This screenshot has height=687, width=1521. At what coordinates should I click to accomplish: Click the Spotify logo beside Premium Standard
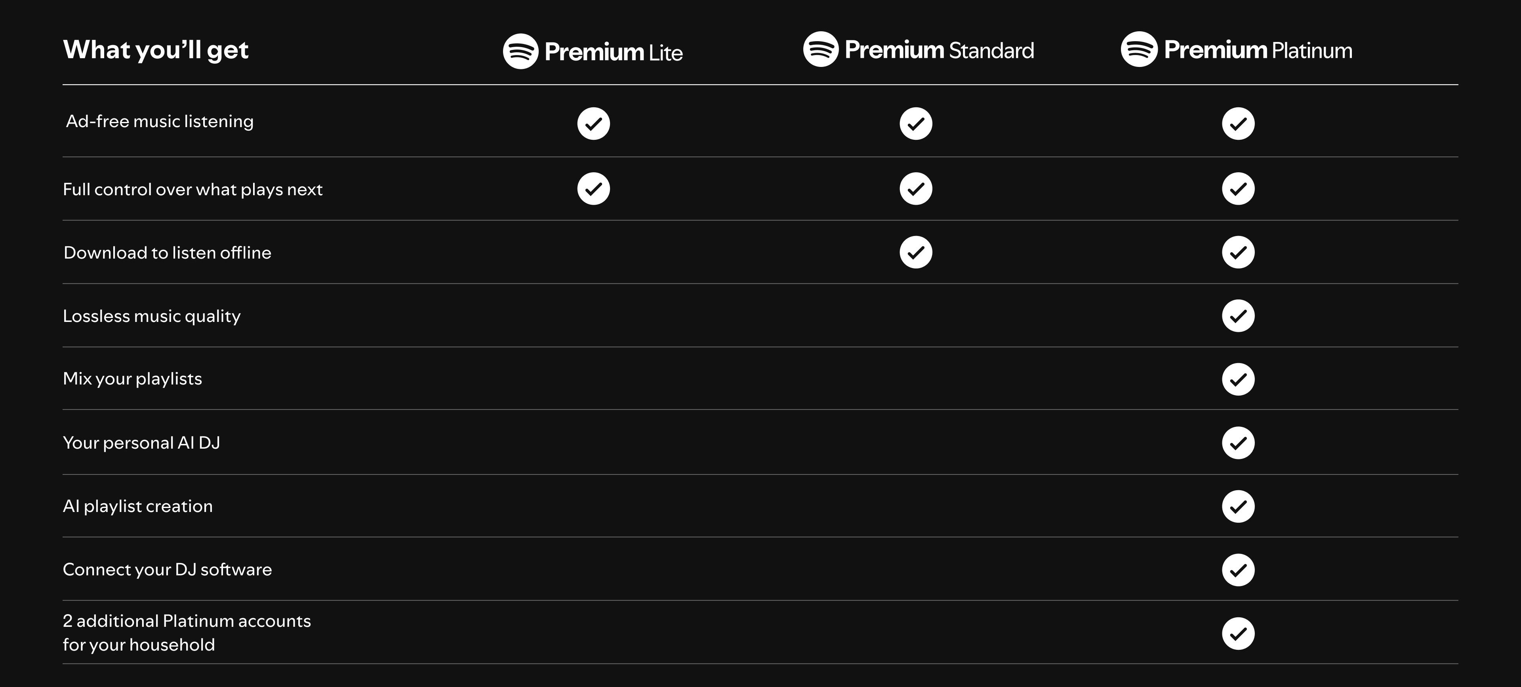pyautogui.click(x=820, y=49)
